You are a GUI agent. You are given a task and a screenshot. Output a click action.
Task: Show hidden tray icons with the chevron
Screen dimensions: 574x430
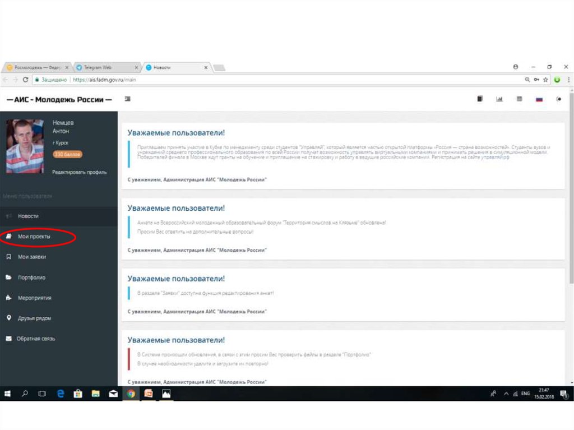coord(506,394)
